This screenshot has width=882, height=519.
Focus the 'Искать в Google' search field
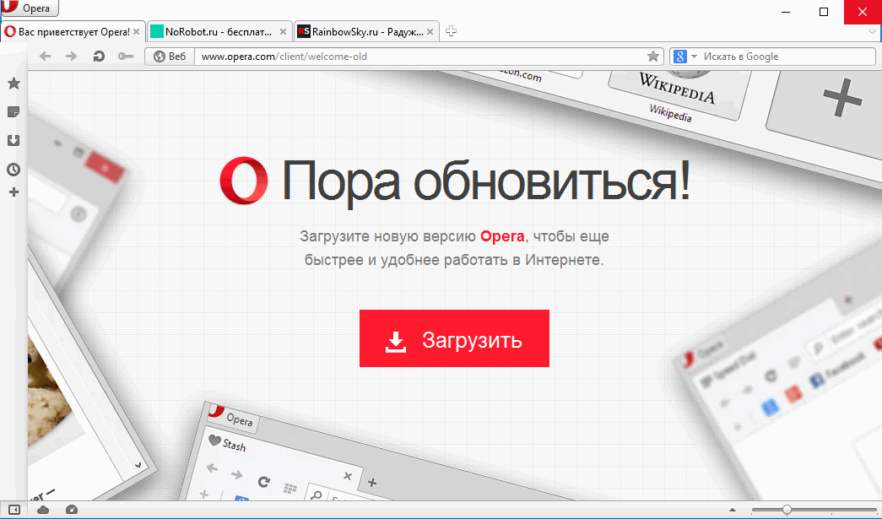click(787, 57)
